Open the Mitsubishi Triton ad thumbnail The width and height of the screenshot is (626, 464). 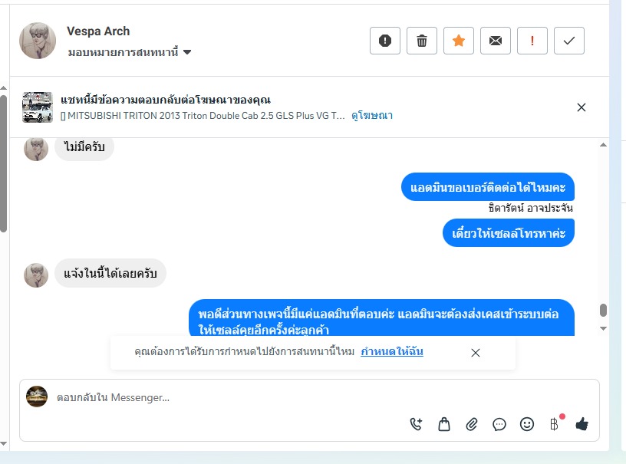(x=38, y=107)
